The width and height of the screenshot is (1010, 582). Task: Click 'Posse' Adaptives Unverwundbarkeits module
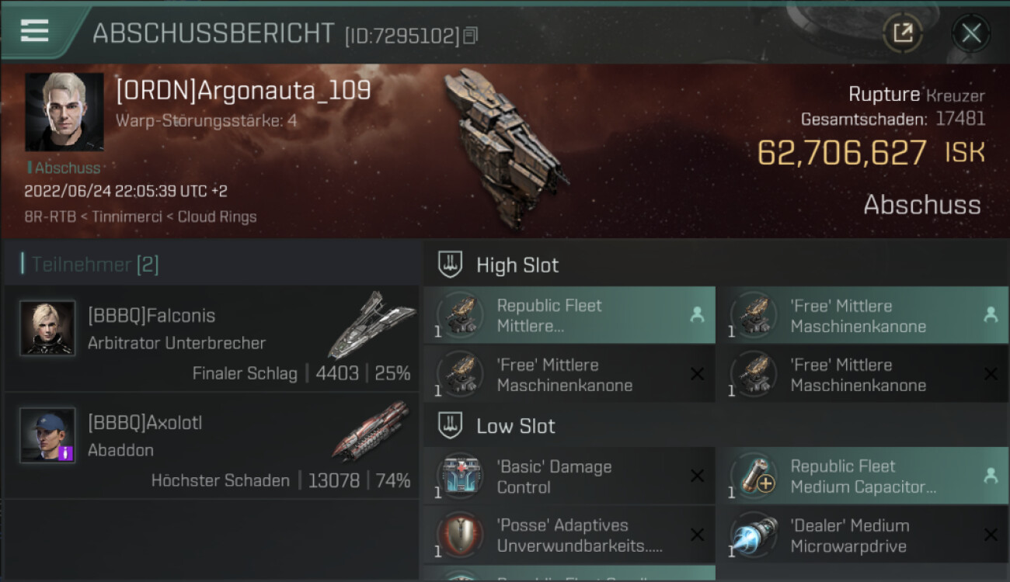[569, 535]
